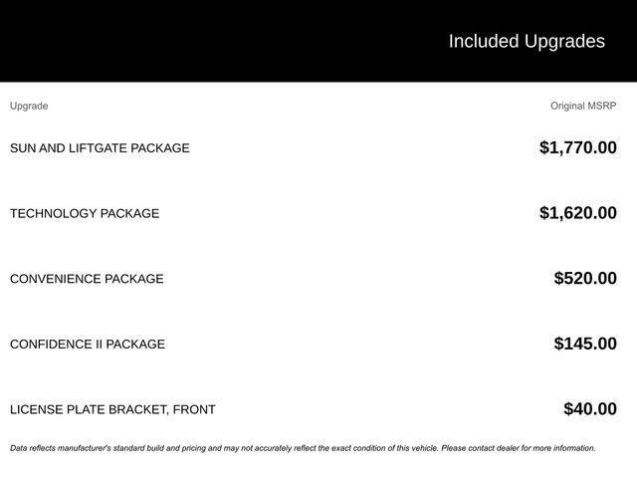The width and height of the screenshot is (637, 478).
Task: Click the empty left side of the black banner
Action: [149, 41]
